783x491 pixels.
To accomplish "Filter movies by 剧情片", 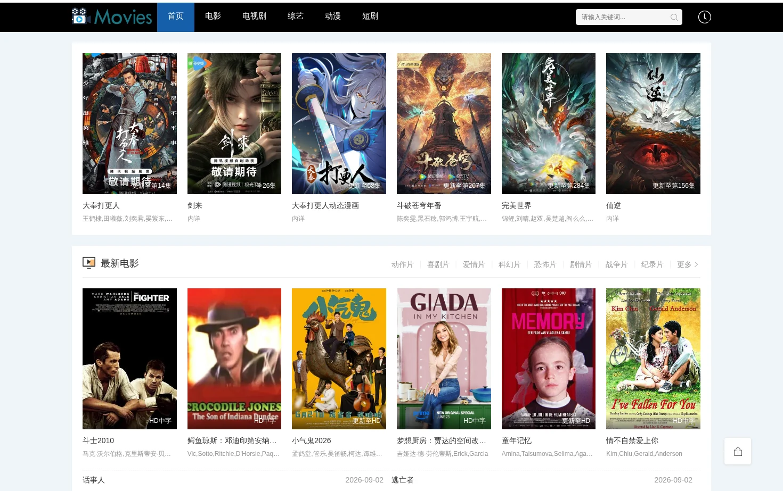I will coord(581,264).
